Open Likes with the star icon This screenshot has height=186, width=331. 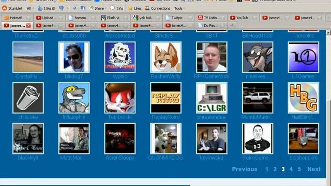tap(135, 8)
